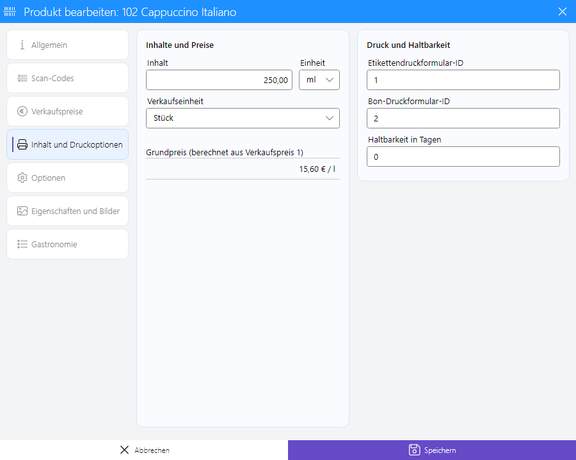Click the X icon beside Abbrechen
The image size is (576, 460).
[125, 450]
